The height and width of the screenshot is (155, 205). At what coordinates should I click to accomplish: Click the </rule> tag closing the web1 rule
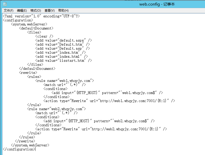[x=34, y=105]
